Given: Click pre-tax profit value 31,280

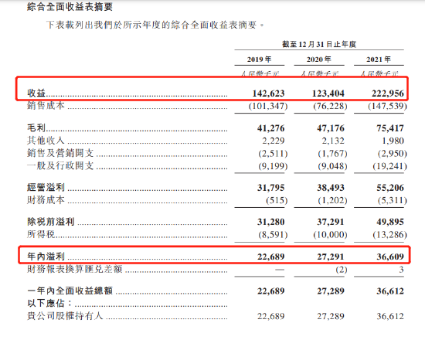Looking at the screenshot, I should point(270,222).
